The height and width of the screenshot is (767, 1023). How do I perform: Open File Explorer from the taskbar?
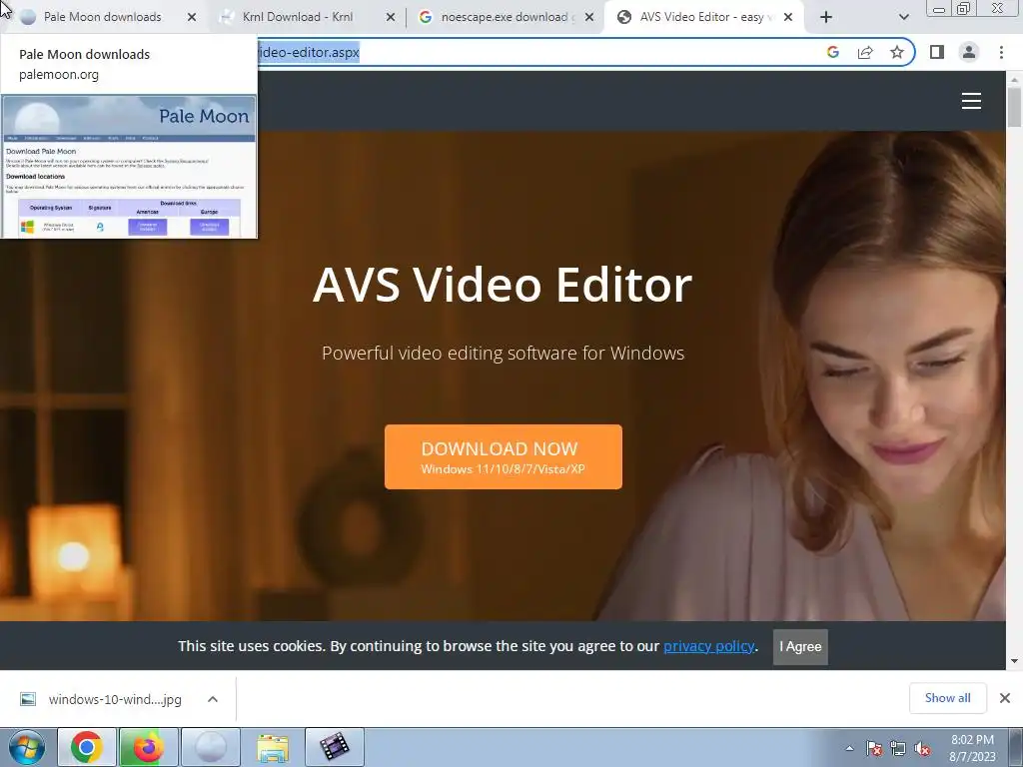coord(272,747)
